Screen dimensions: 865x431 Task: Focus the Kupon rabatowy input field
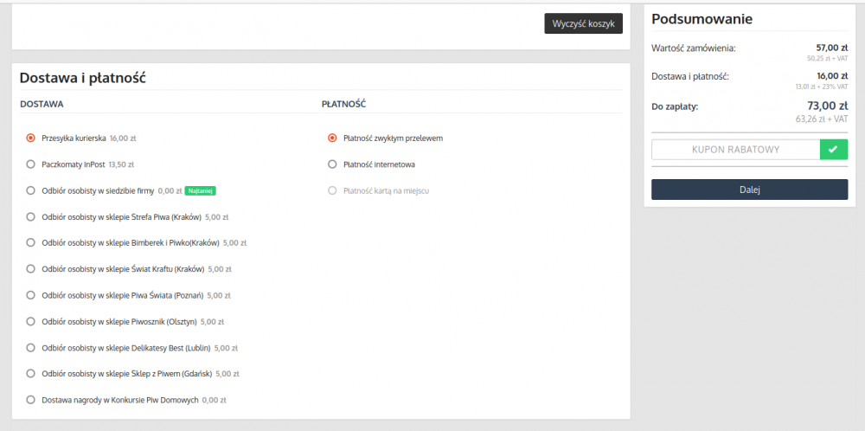pos(735,150)
